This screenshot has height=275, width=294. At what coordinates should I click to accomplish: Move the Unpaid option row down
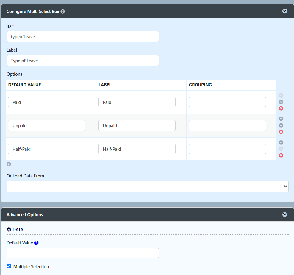[x=281, y=125]
